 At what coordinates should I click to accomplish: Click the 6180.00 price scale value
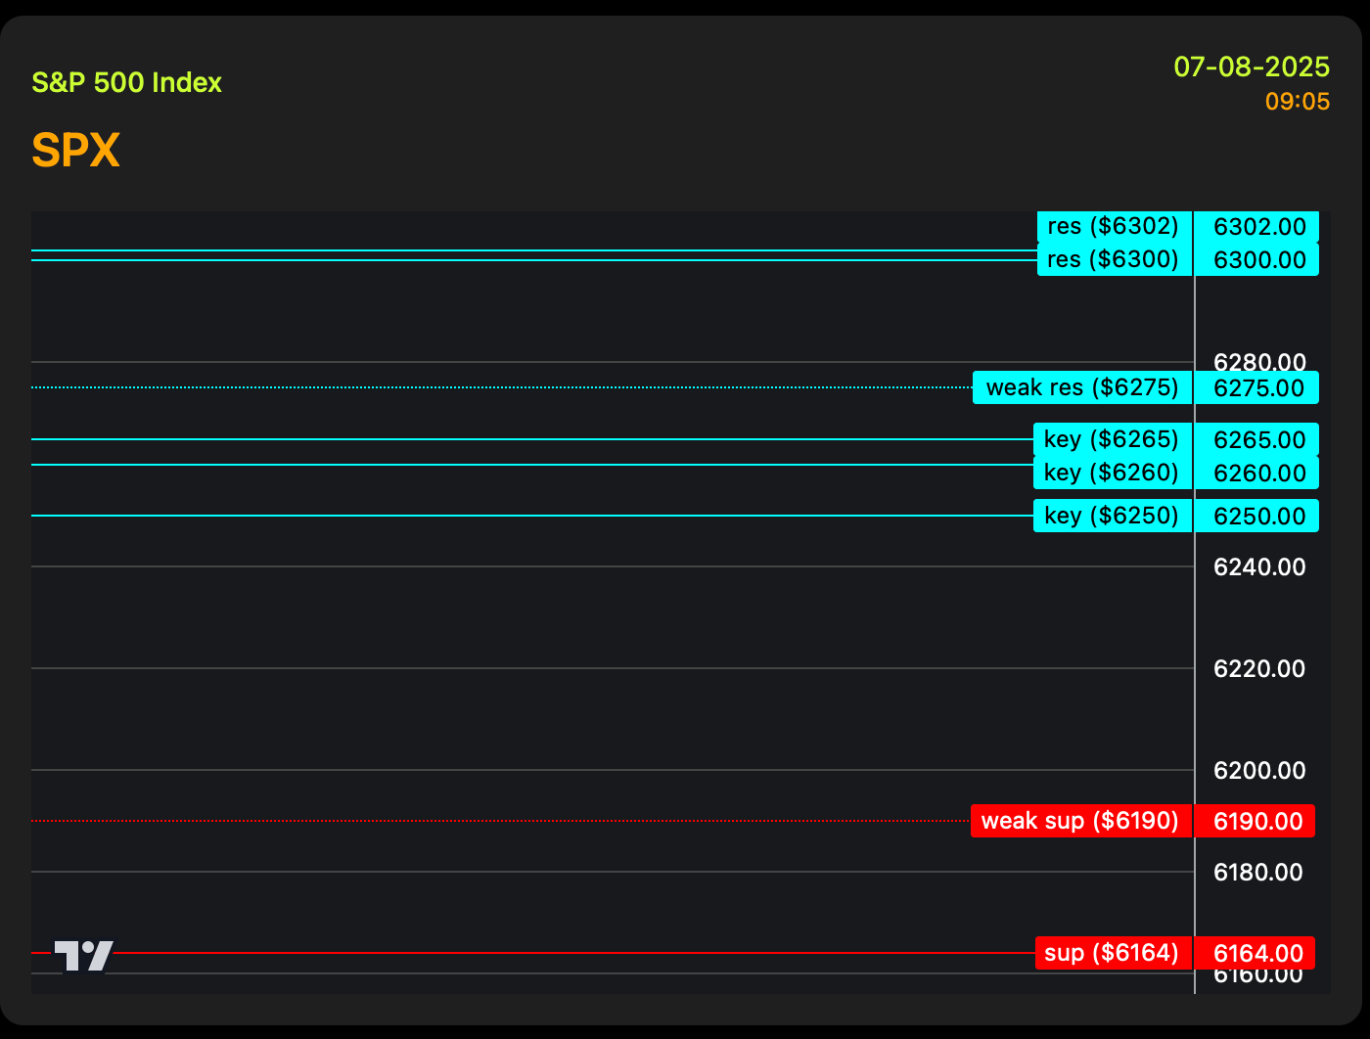pos(1259,873)
